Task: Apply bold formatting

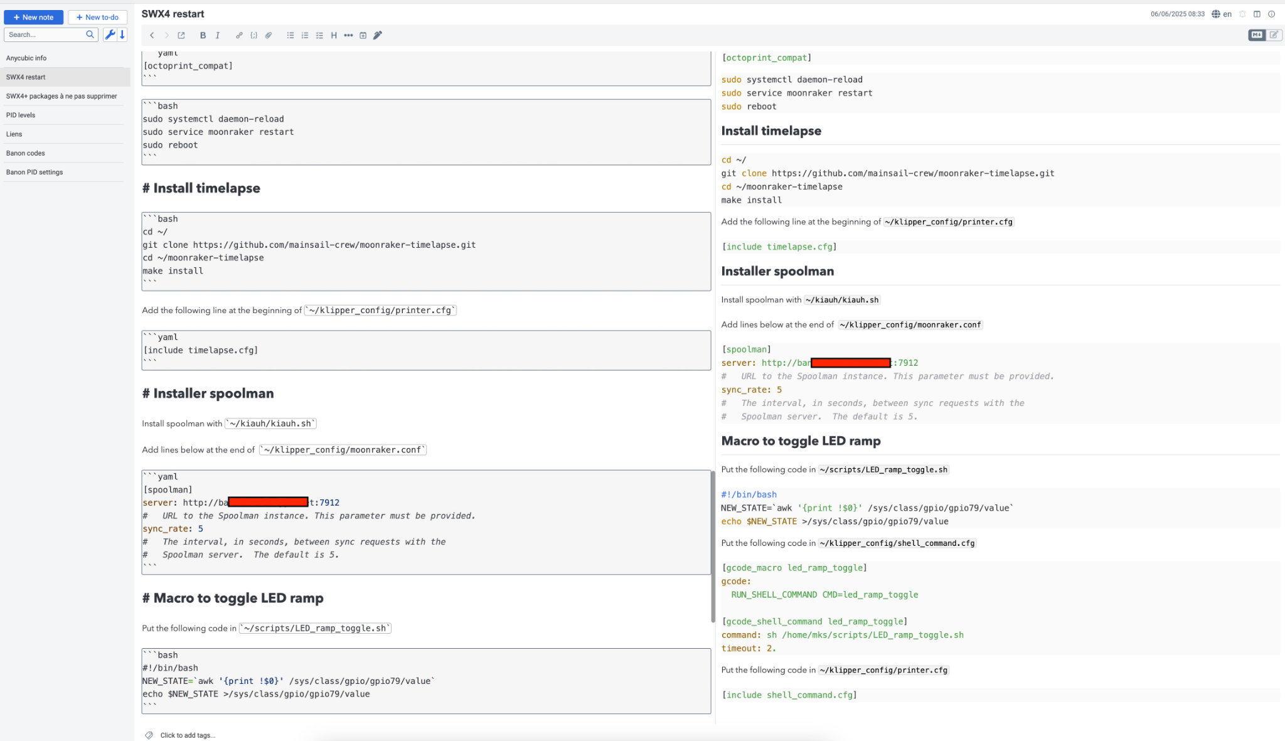Action: click(203, 35)
